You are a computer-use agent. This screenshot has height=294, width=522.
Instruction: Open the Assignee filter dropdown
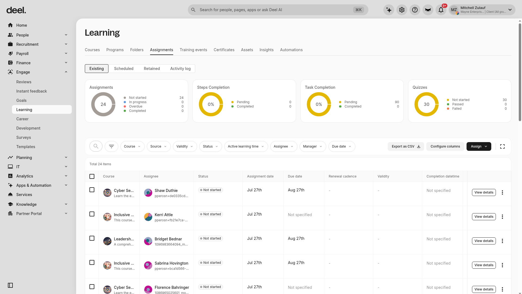tap(284, 146)
